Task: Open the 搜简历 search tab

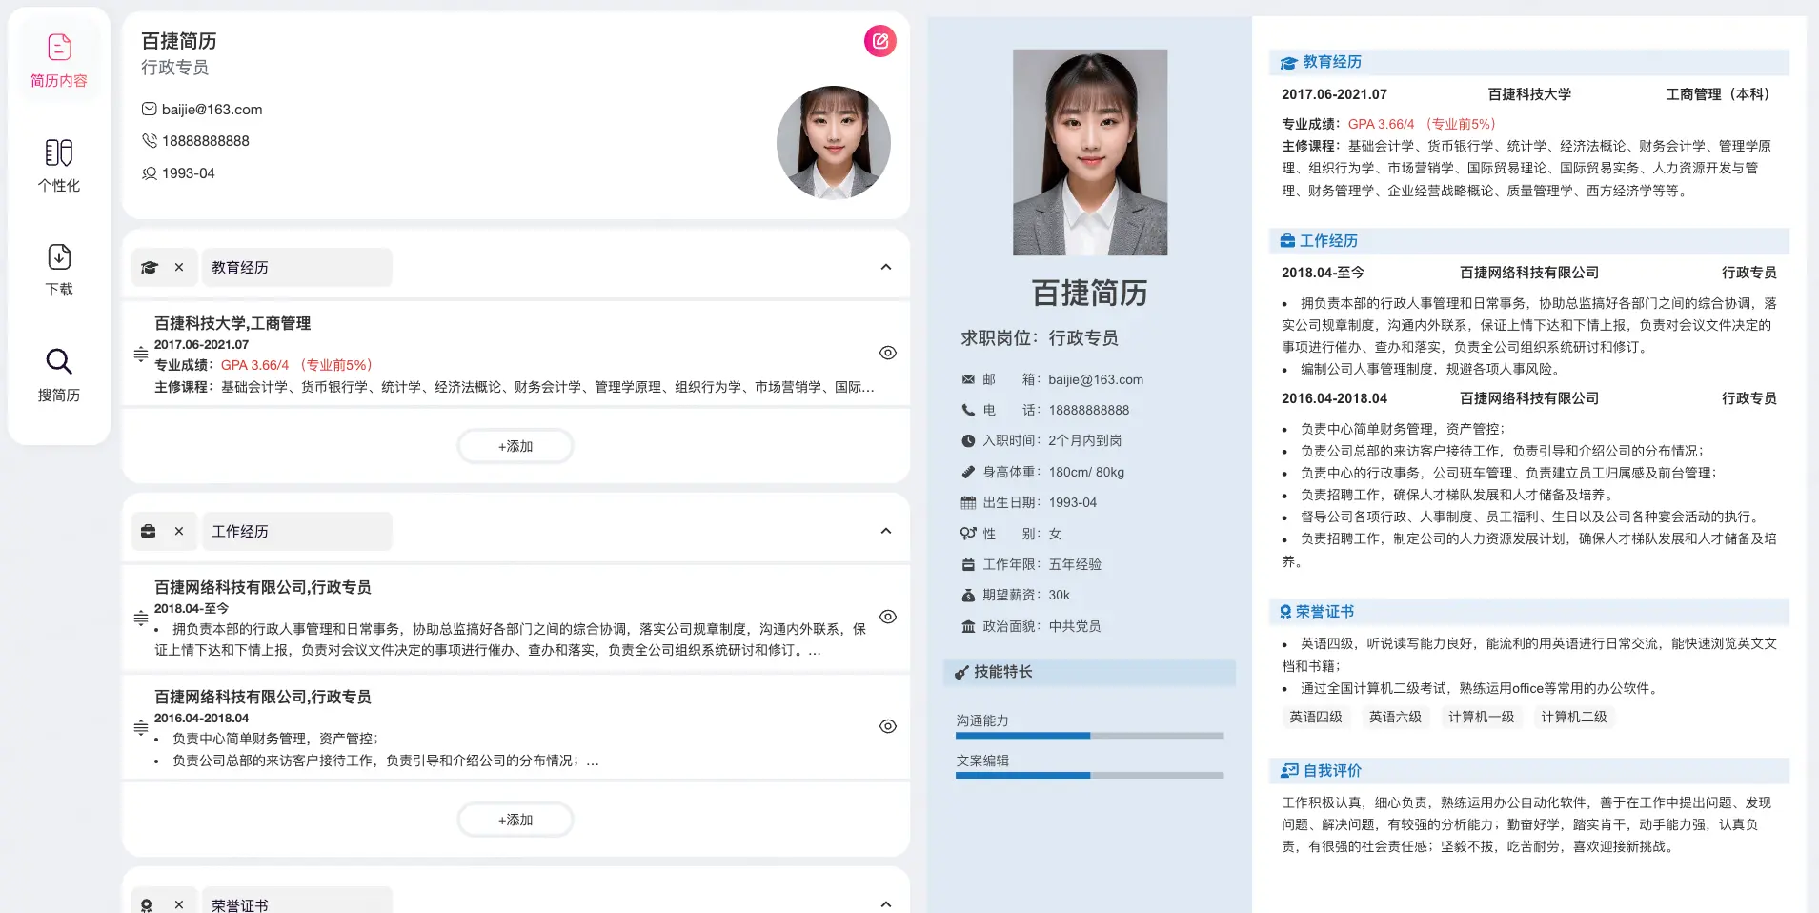Action: [x=59, y=375]
